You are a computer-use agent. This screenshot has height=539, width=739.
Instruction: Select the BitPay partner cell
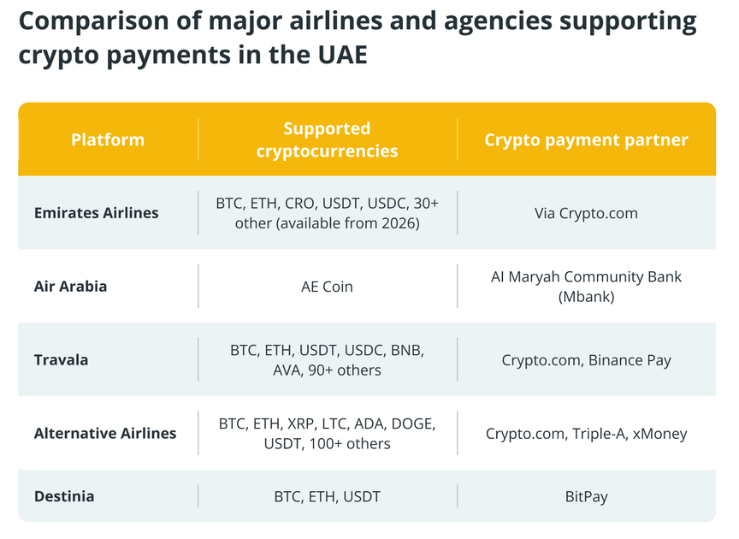click(x=586, y=496)
